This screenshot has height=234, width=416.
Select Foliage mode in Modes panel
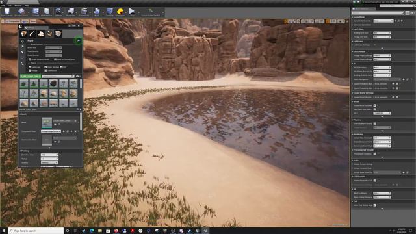[49, 33]
